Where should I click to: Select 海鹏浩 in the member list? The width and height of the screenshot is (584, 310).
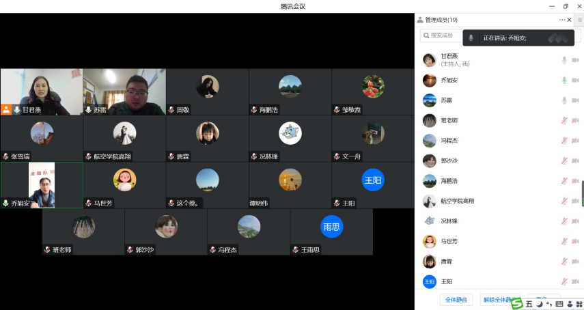coord(478,181)
